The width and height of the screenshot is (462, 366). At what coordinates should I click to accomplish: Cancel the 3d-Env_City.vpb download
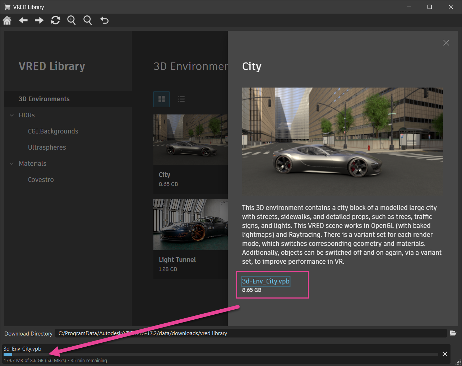point(445,354)
